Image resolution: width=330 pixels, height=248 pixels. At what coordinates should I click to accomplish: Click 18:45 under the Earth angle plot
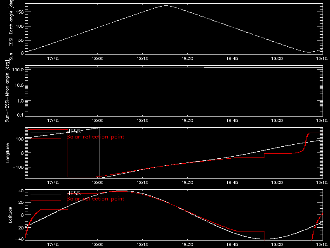pos(232,58)
